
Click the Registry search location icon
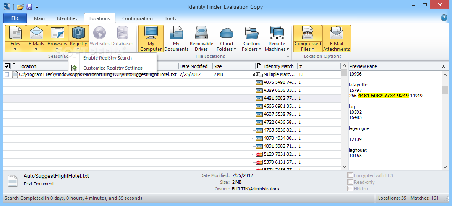click(78, 33)
